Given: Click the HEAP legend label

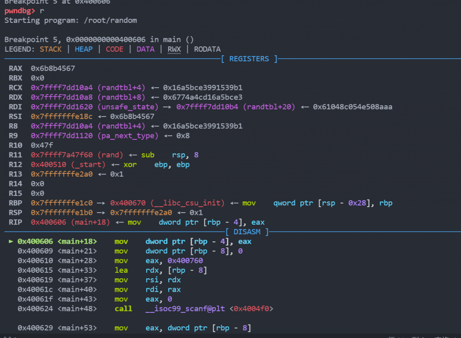Looking at the screenshot, I should 83,49.
